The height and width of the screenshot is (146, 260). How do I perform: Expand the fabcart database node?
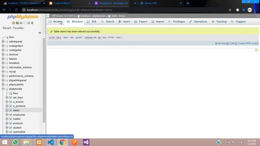click(x=3, y=59)
